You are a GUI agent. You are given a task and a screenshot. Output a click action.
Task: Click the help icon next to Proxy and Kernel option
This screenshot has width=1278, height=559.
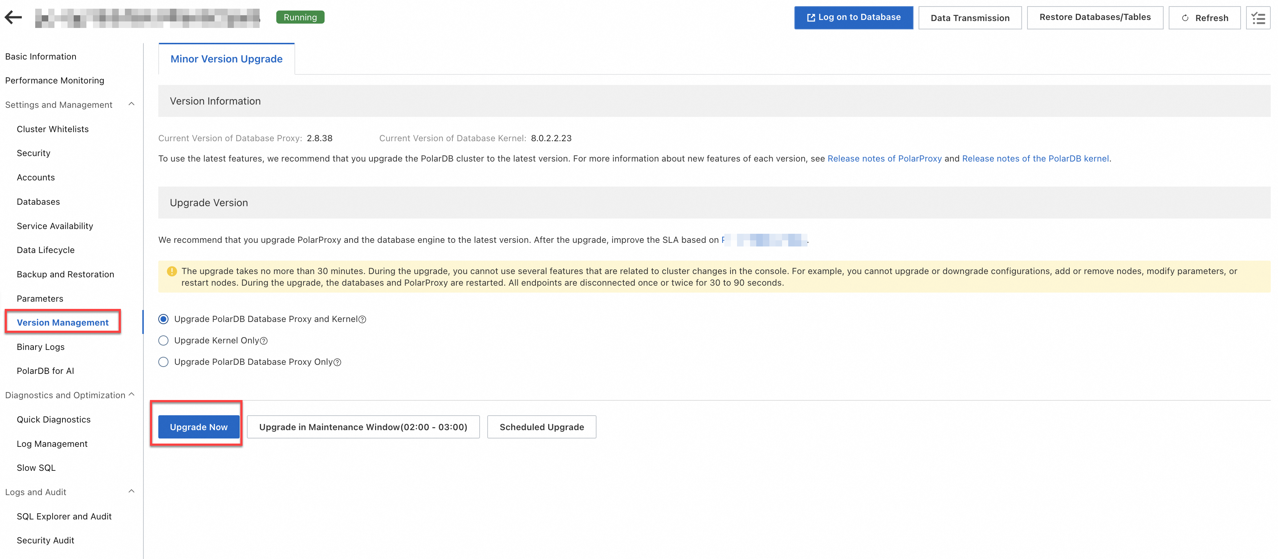click(x=362, y=319)
